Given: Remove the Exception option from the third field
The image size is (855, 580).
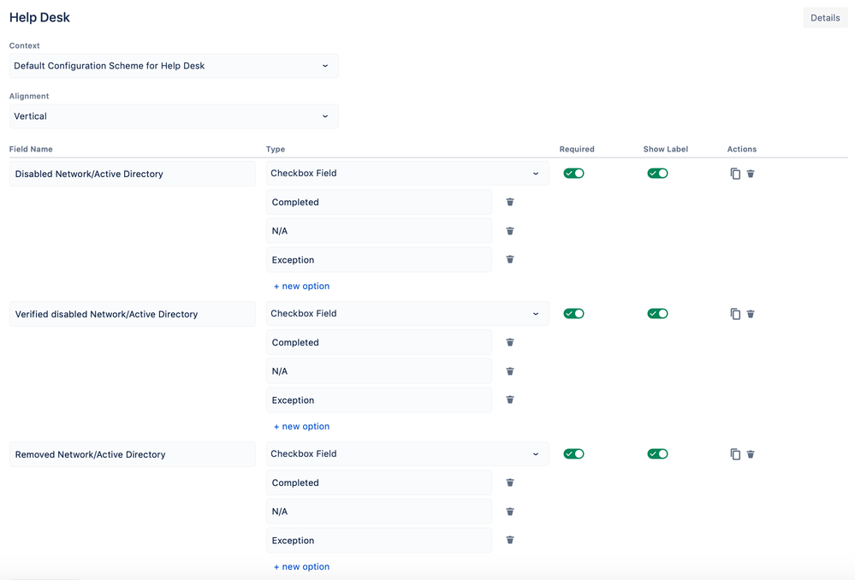Looking at the screenshot, I should 509,540.
